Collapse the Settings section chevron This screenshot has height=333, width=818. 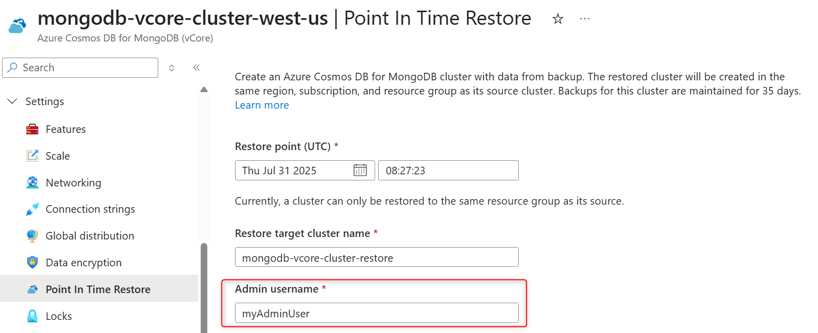[12, 102]
